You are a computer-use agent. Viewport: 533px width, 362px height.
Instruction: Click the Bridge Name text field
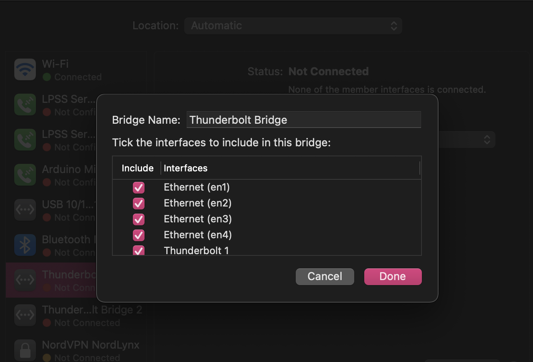(x=304, y=120)
